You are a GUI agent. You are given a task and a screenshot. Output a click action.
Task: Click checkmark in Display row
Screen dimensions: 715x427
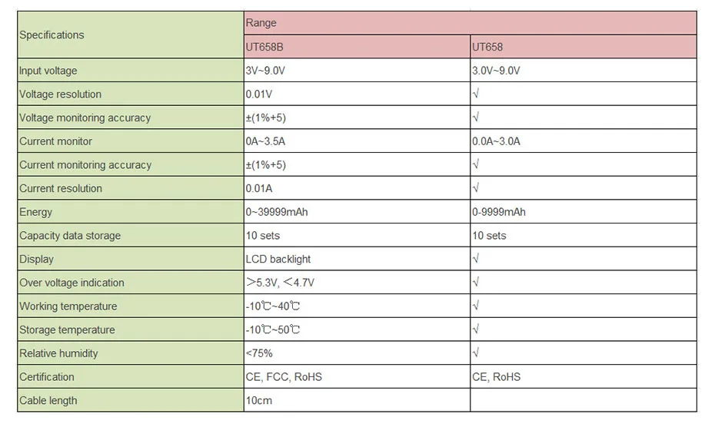[x=476, y=259]
